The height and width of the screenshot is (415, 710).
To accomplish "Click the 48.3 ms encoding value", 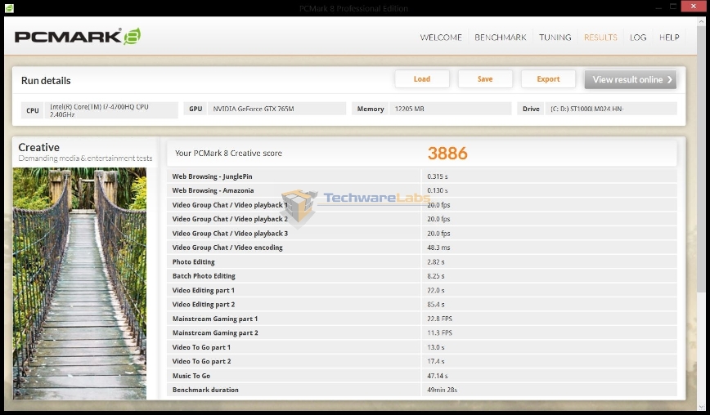I will (438, 248).
